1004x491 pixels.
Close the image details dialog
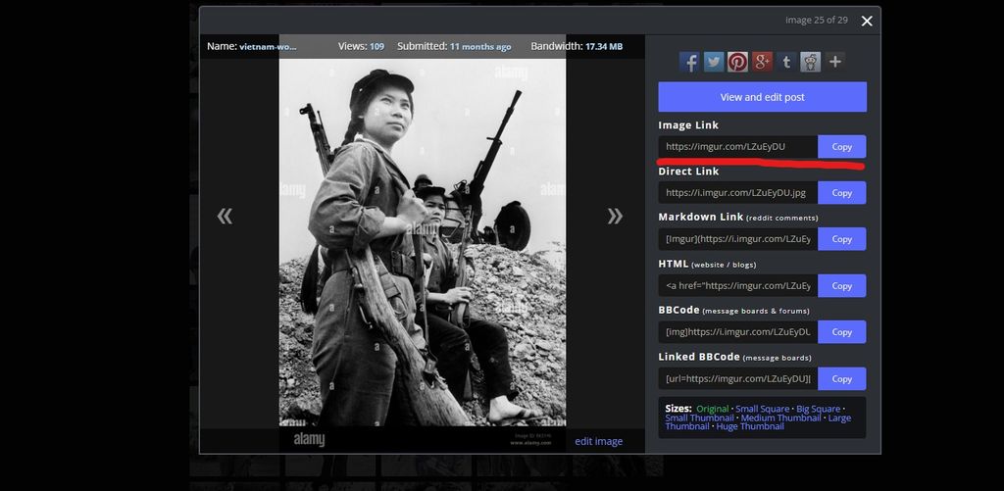pyautogui.click(x=867, y=21)
